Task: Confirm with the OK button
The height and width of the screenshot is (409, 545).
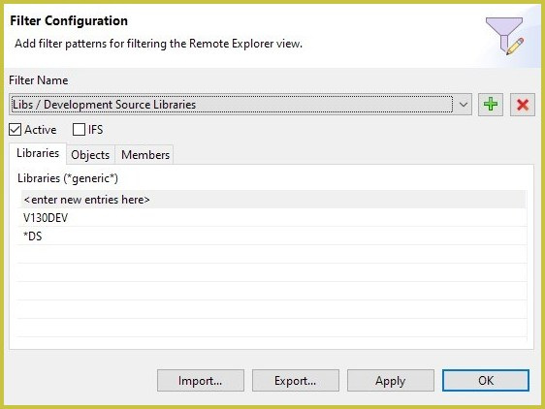Action: pos(486,381)
